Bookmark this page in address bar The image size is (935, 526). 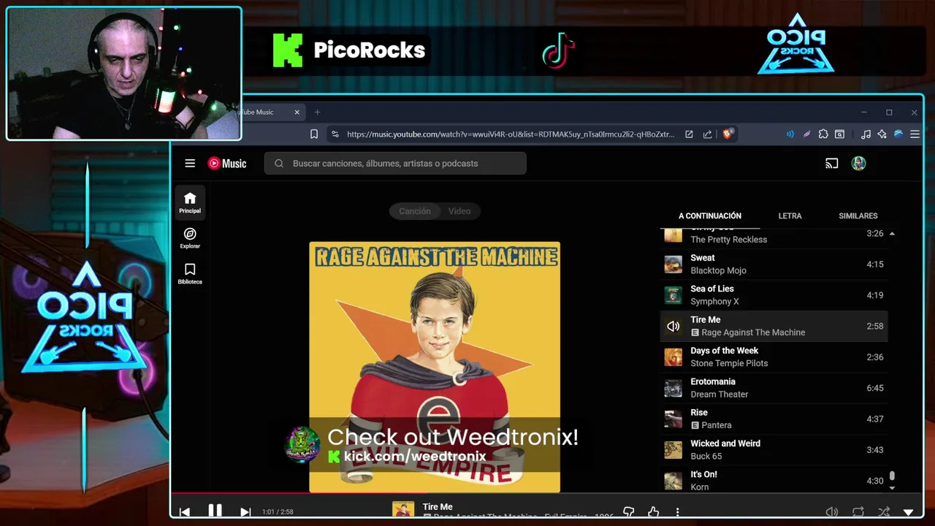tap(314, 134)
